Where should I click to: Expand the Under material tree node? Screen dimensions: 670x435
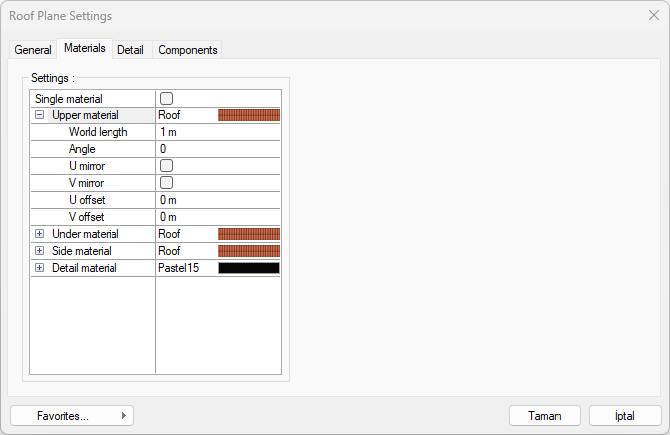tap(40, 234)
